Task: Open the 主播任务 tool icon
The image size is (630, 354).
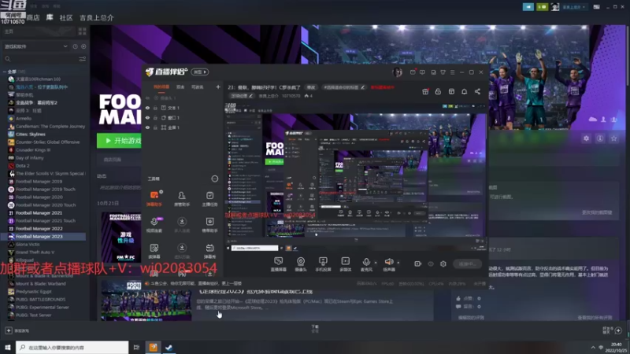Action: 209,198
